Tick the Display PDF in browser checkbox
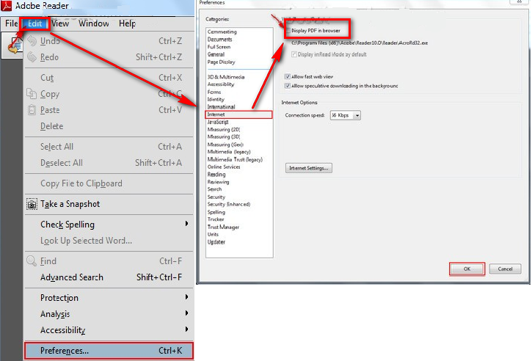 (288, 31)
